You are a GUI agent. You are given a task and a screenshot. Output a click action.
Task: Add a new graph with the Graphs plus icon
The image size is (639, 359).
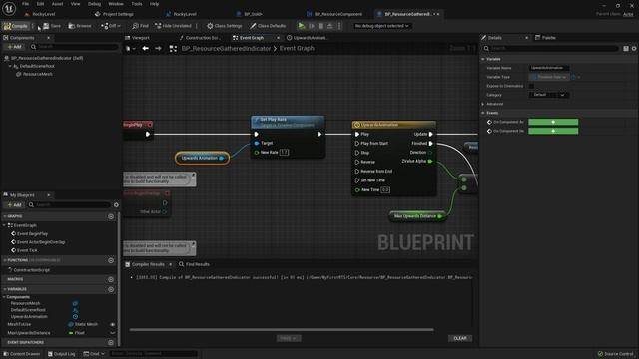click(111, 217)
